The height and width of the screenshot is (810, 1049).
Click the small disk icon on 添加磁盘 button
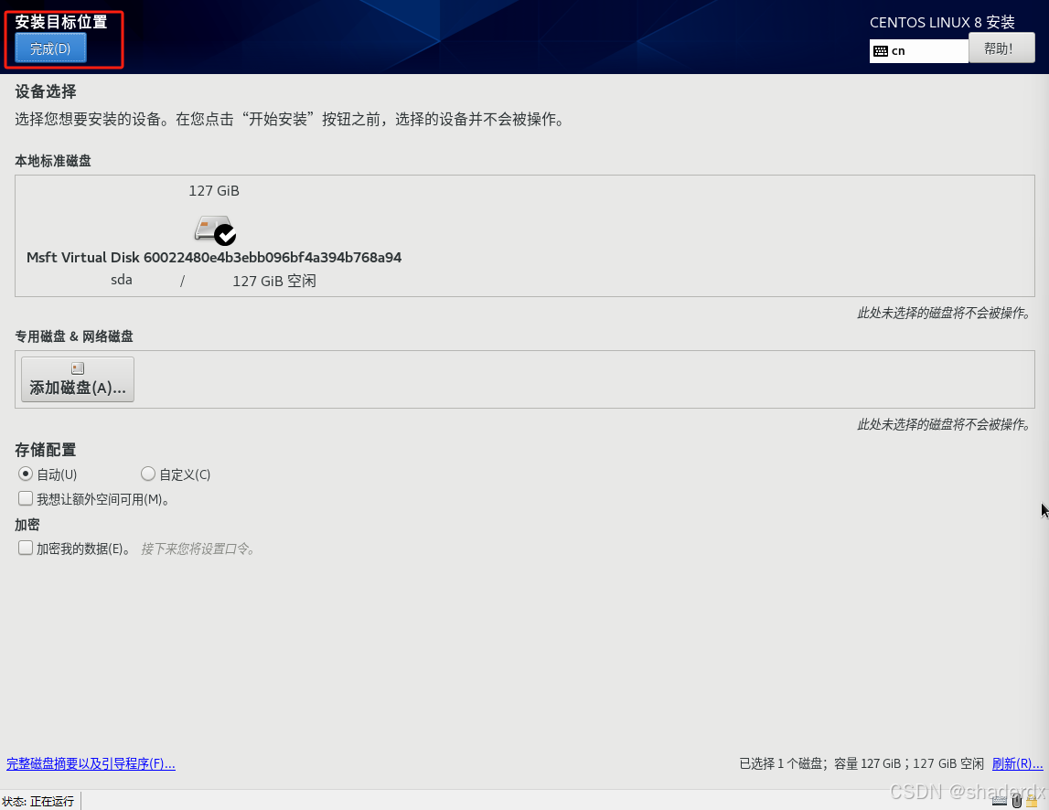pyautogui.click(x=78, y=368)
